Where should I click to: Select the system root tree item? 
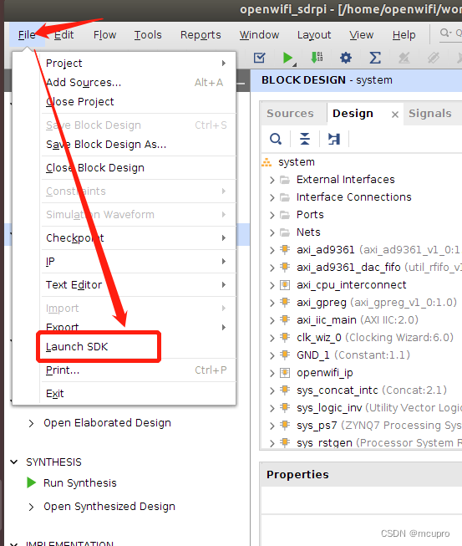click(x=297, y=162)
